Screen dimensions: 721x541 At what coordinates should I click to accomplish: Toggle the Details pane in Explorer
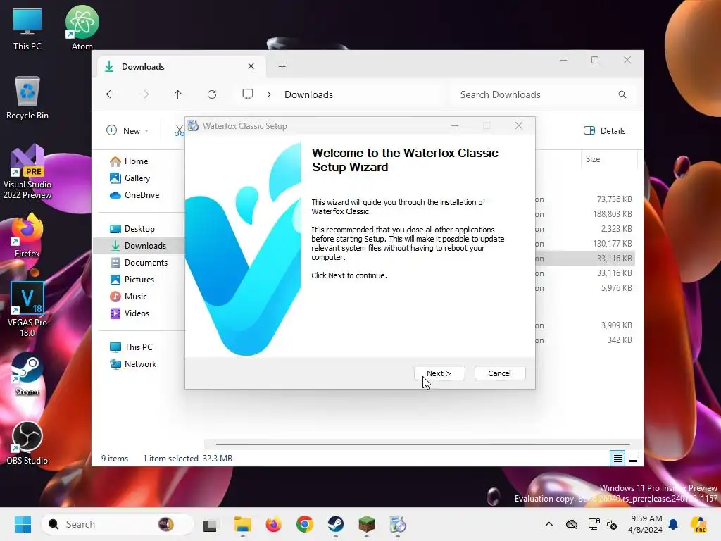(605, 130)
